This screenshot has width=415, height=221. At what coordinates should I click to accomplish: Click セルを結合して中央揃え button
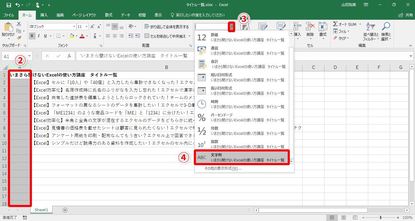[x=165, y=36]
